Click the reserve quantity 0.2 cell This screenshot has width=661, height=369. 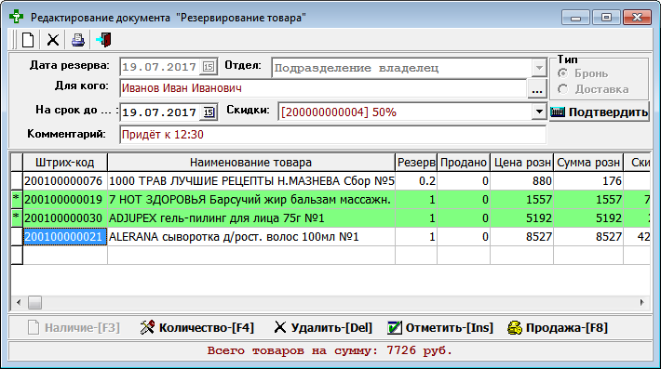[416, 181]
